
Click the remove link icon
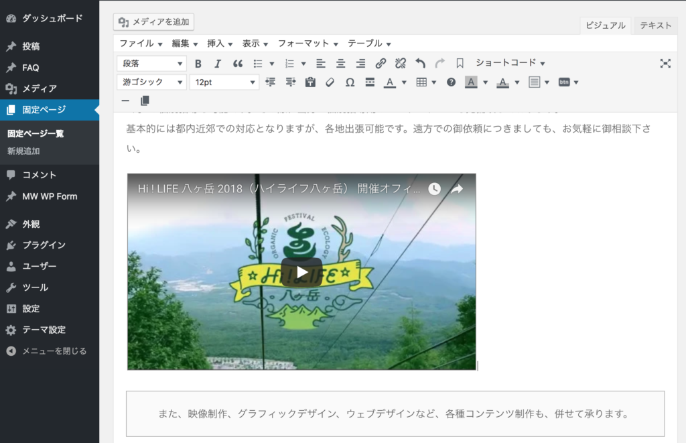coord(401,64)
